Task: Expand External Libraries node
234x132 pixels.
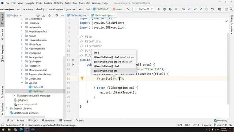Action: [7, 109]
